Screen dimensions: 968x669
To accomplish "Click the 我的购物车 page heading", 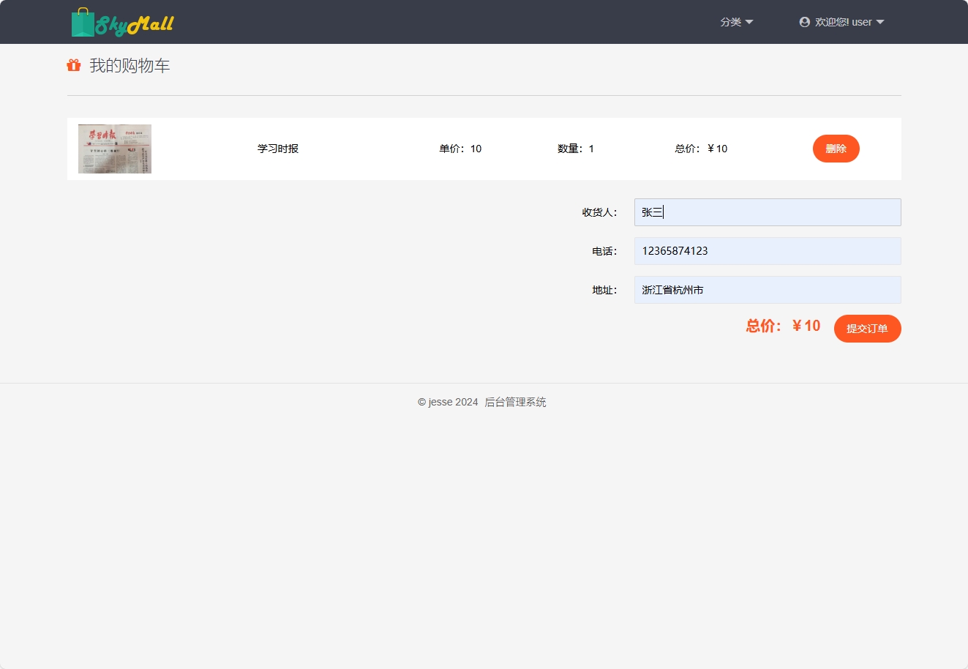I will [129, 65].
